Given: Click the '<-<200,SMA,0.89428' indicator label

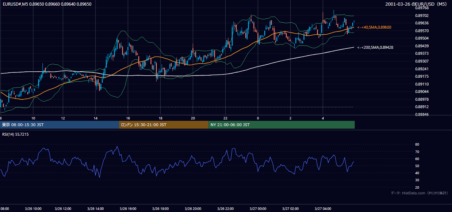Looking at the screenshot, I should (x=375, y=47).
